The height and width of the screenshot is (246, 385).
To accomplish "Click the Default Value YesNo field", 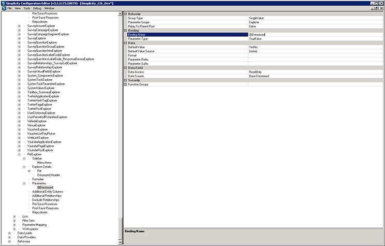I will (x=315, y=47).
